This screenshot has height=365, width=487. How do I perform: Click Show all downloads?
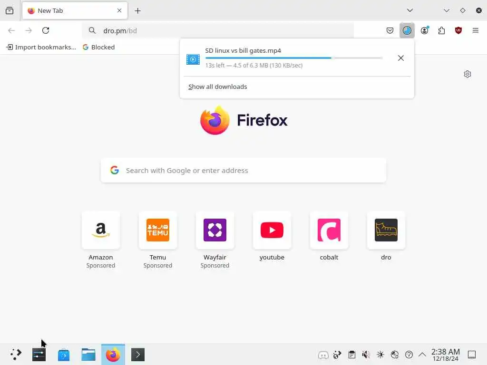pyautogui.click(x=218, y=86)
